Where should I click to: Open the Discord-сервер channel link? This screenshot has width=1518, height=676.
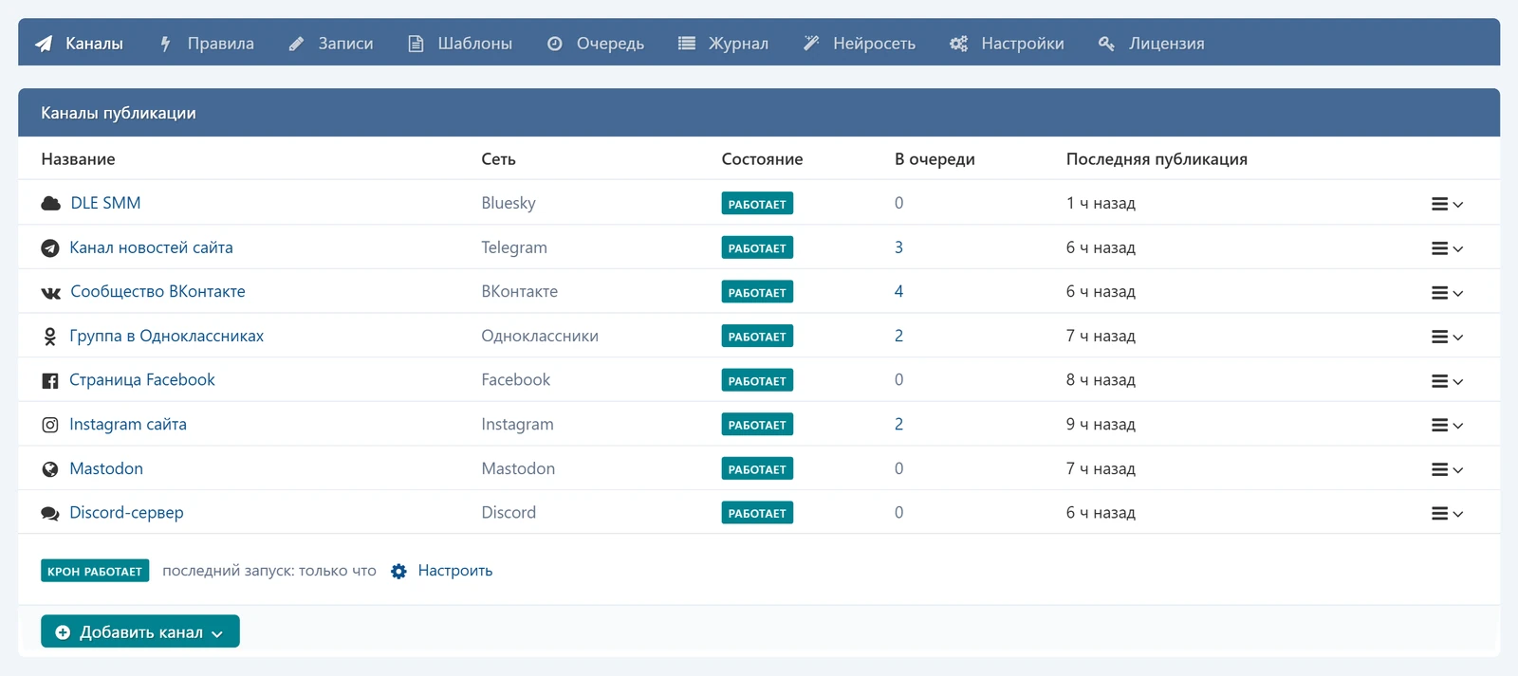126,512
